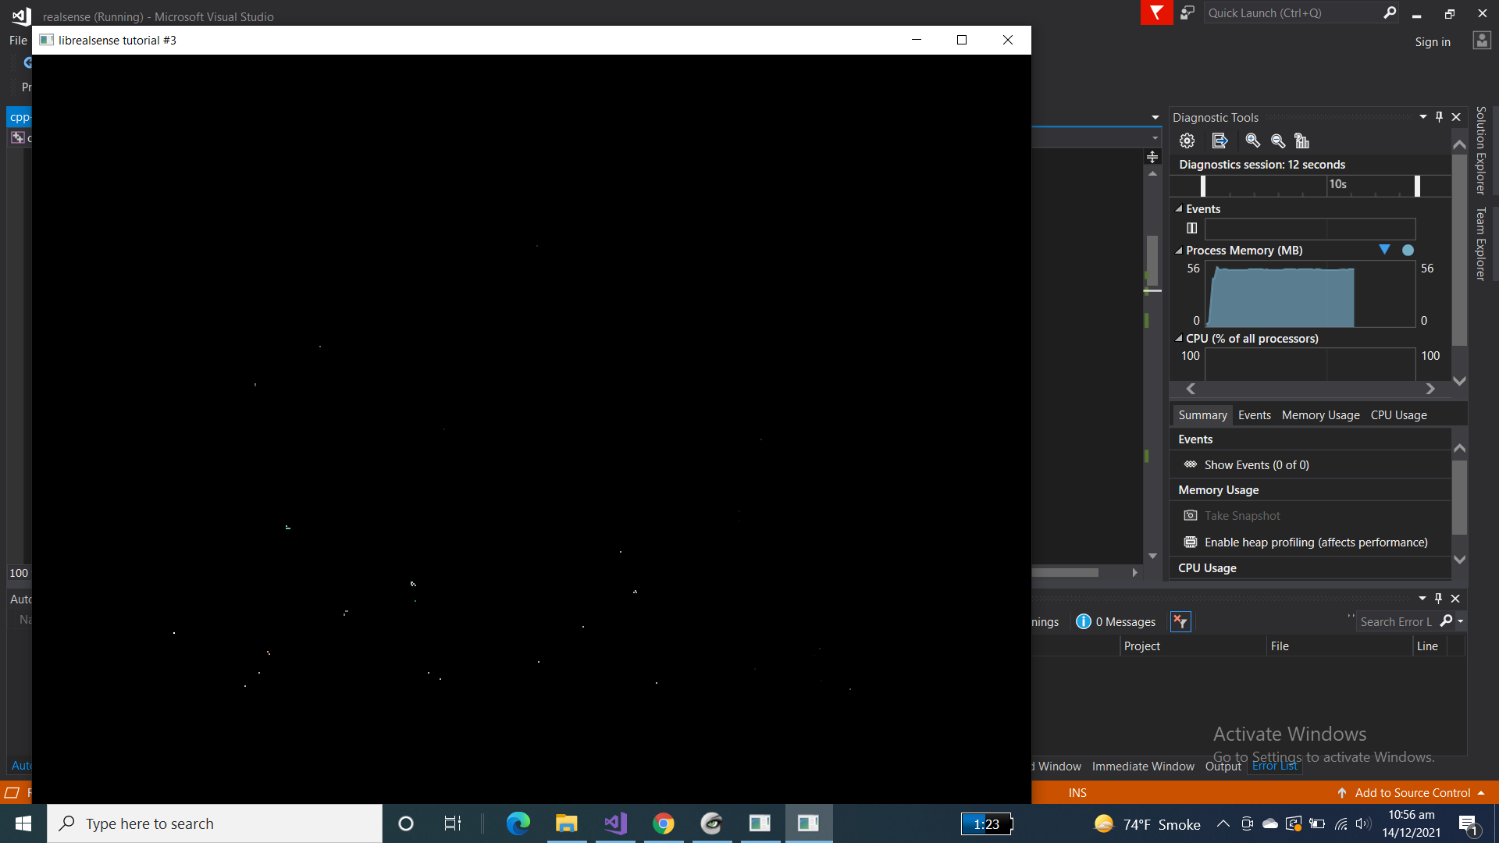Open Chrome from the taskbar
1499x843 pixels.
click(663, 823)
